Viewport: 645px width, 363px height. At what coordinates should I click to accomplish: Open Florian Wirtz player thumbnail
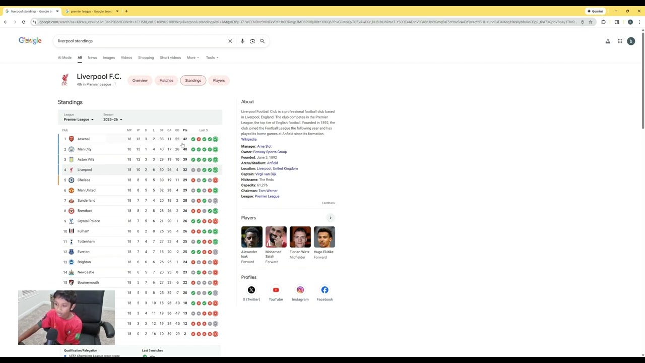click(x=300, y=237)
